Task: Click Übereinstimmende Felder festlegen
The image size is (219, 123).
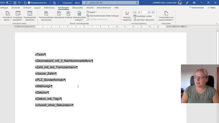Action: click(x=103, y=16)
